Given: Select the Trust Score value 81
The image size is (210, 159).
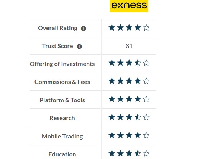Looking at the screenshot, I should [x=129, y=46].
